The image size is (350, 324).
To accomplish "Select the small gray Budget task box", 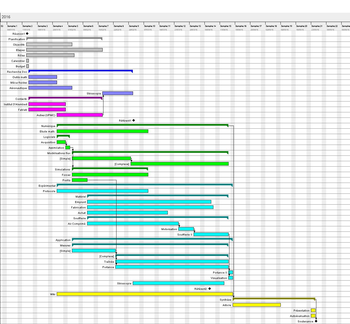I will pos(27,66).
